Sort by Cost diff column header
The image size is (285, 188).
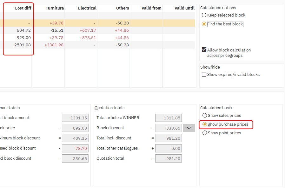(23, 8)
